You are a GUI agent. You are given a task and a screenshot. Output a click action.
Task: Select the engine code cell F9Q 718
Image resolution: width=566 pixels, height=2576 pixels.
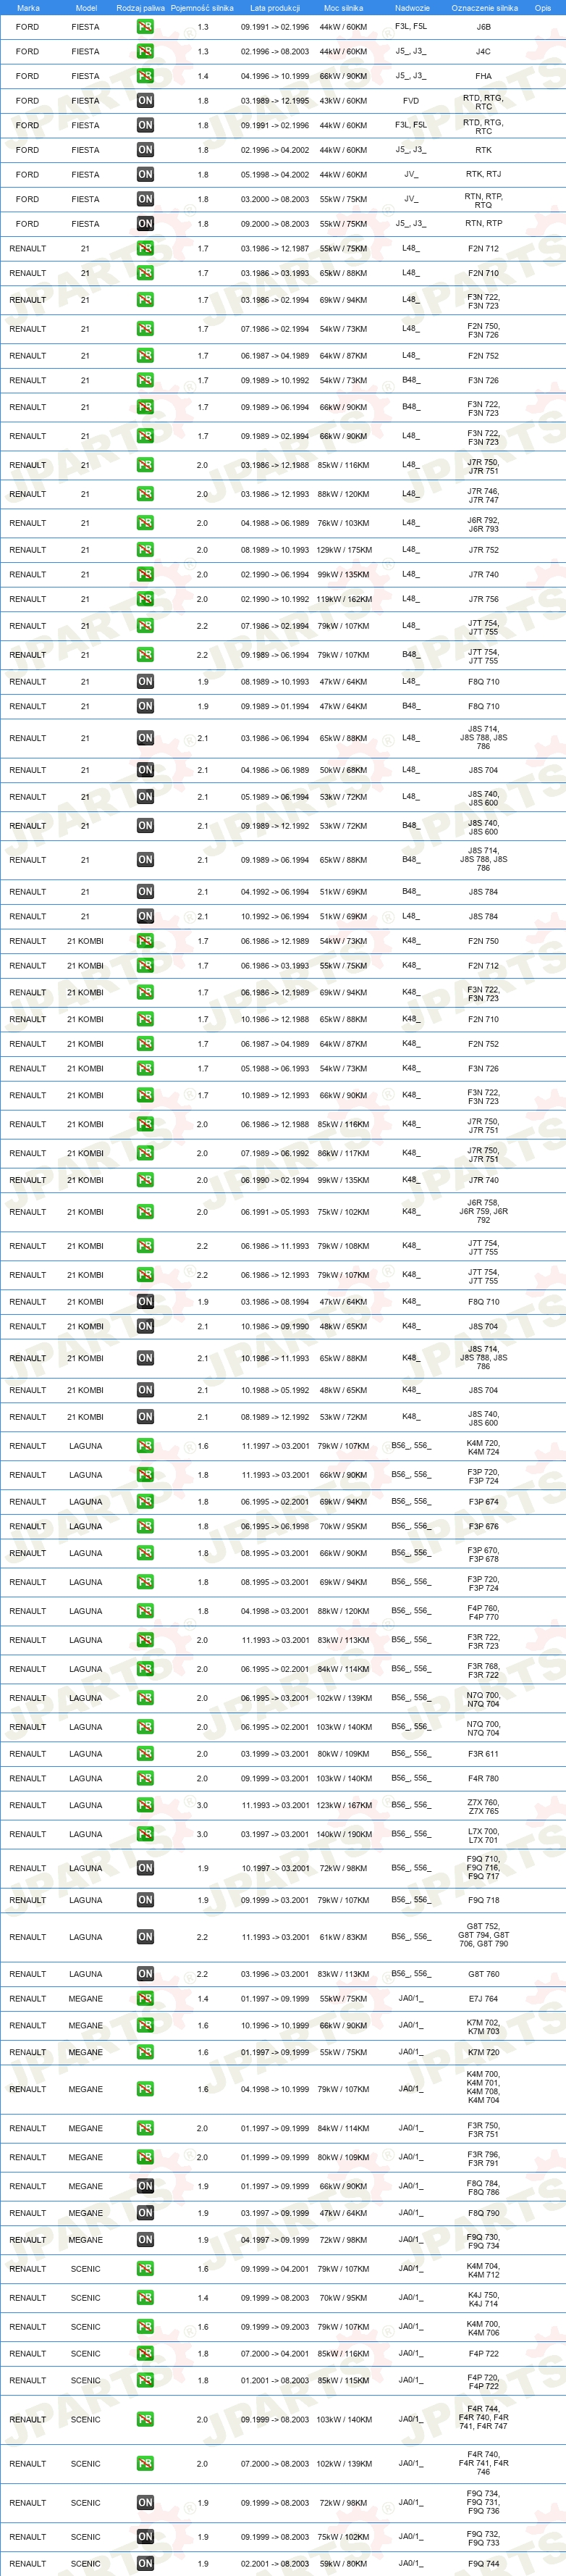pos(483,1900)
